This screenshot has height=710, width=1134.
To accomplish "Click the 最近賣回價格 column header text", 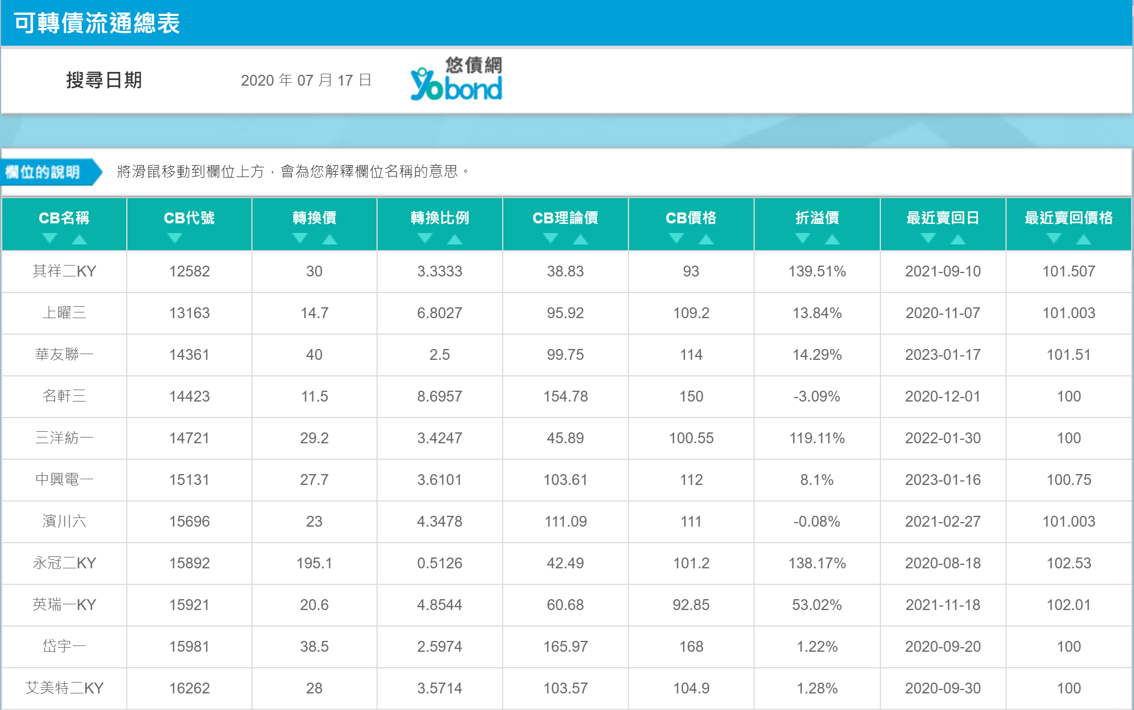I will (x=1069, y=218).
